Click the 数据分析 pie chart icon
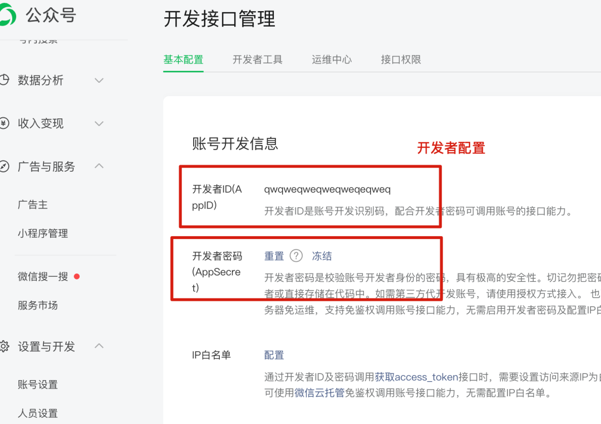This screenshot has height=424, width=601. coord(4,80)
